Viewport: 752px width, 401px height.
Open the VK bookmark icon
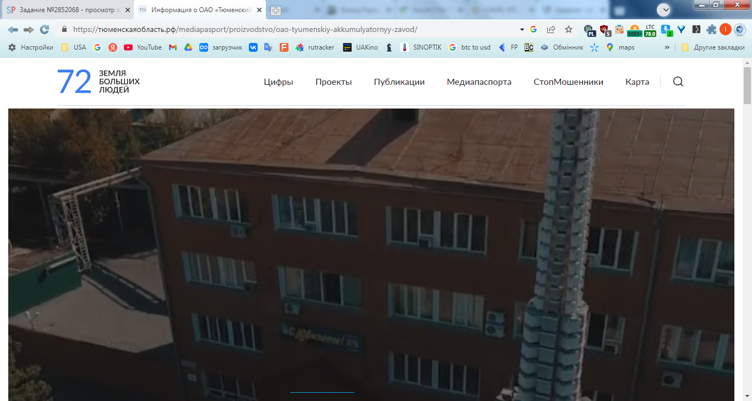pos(253,47)
